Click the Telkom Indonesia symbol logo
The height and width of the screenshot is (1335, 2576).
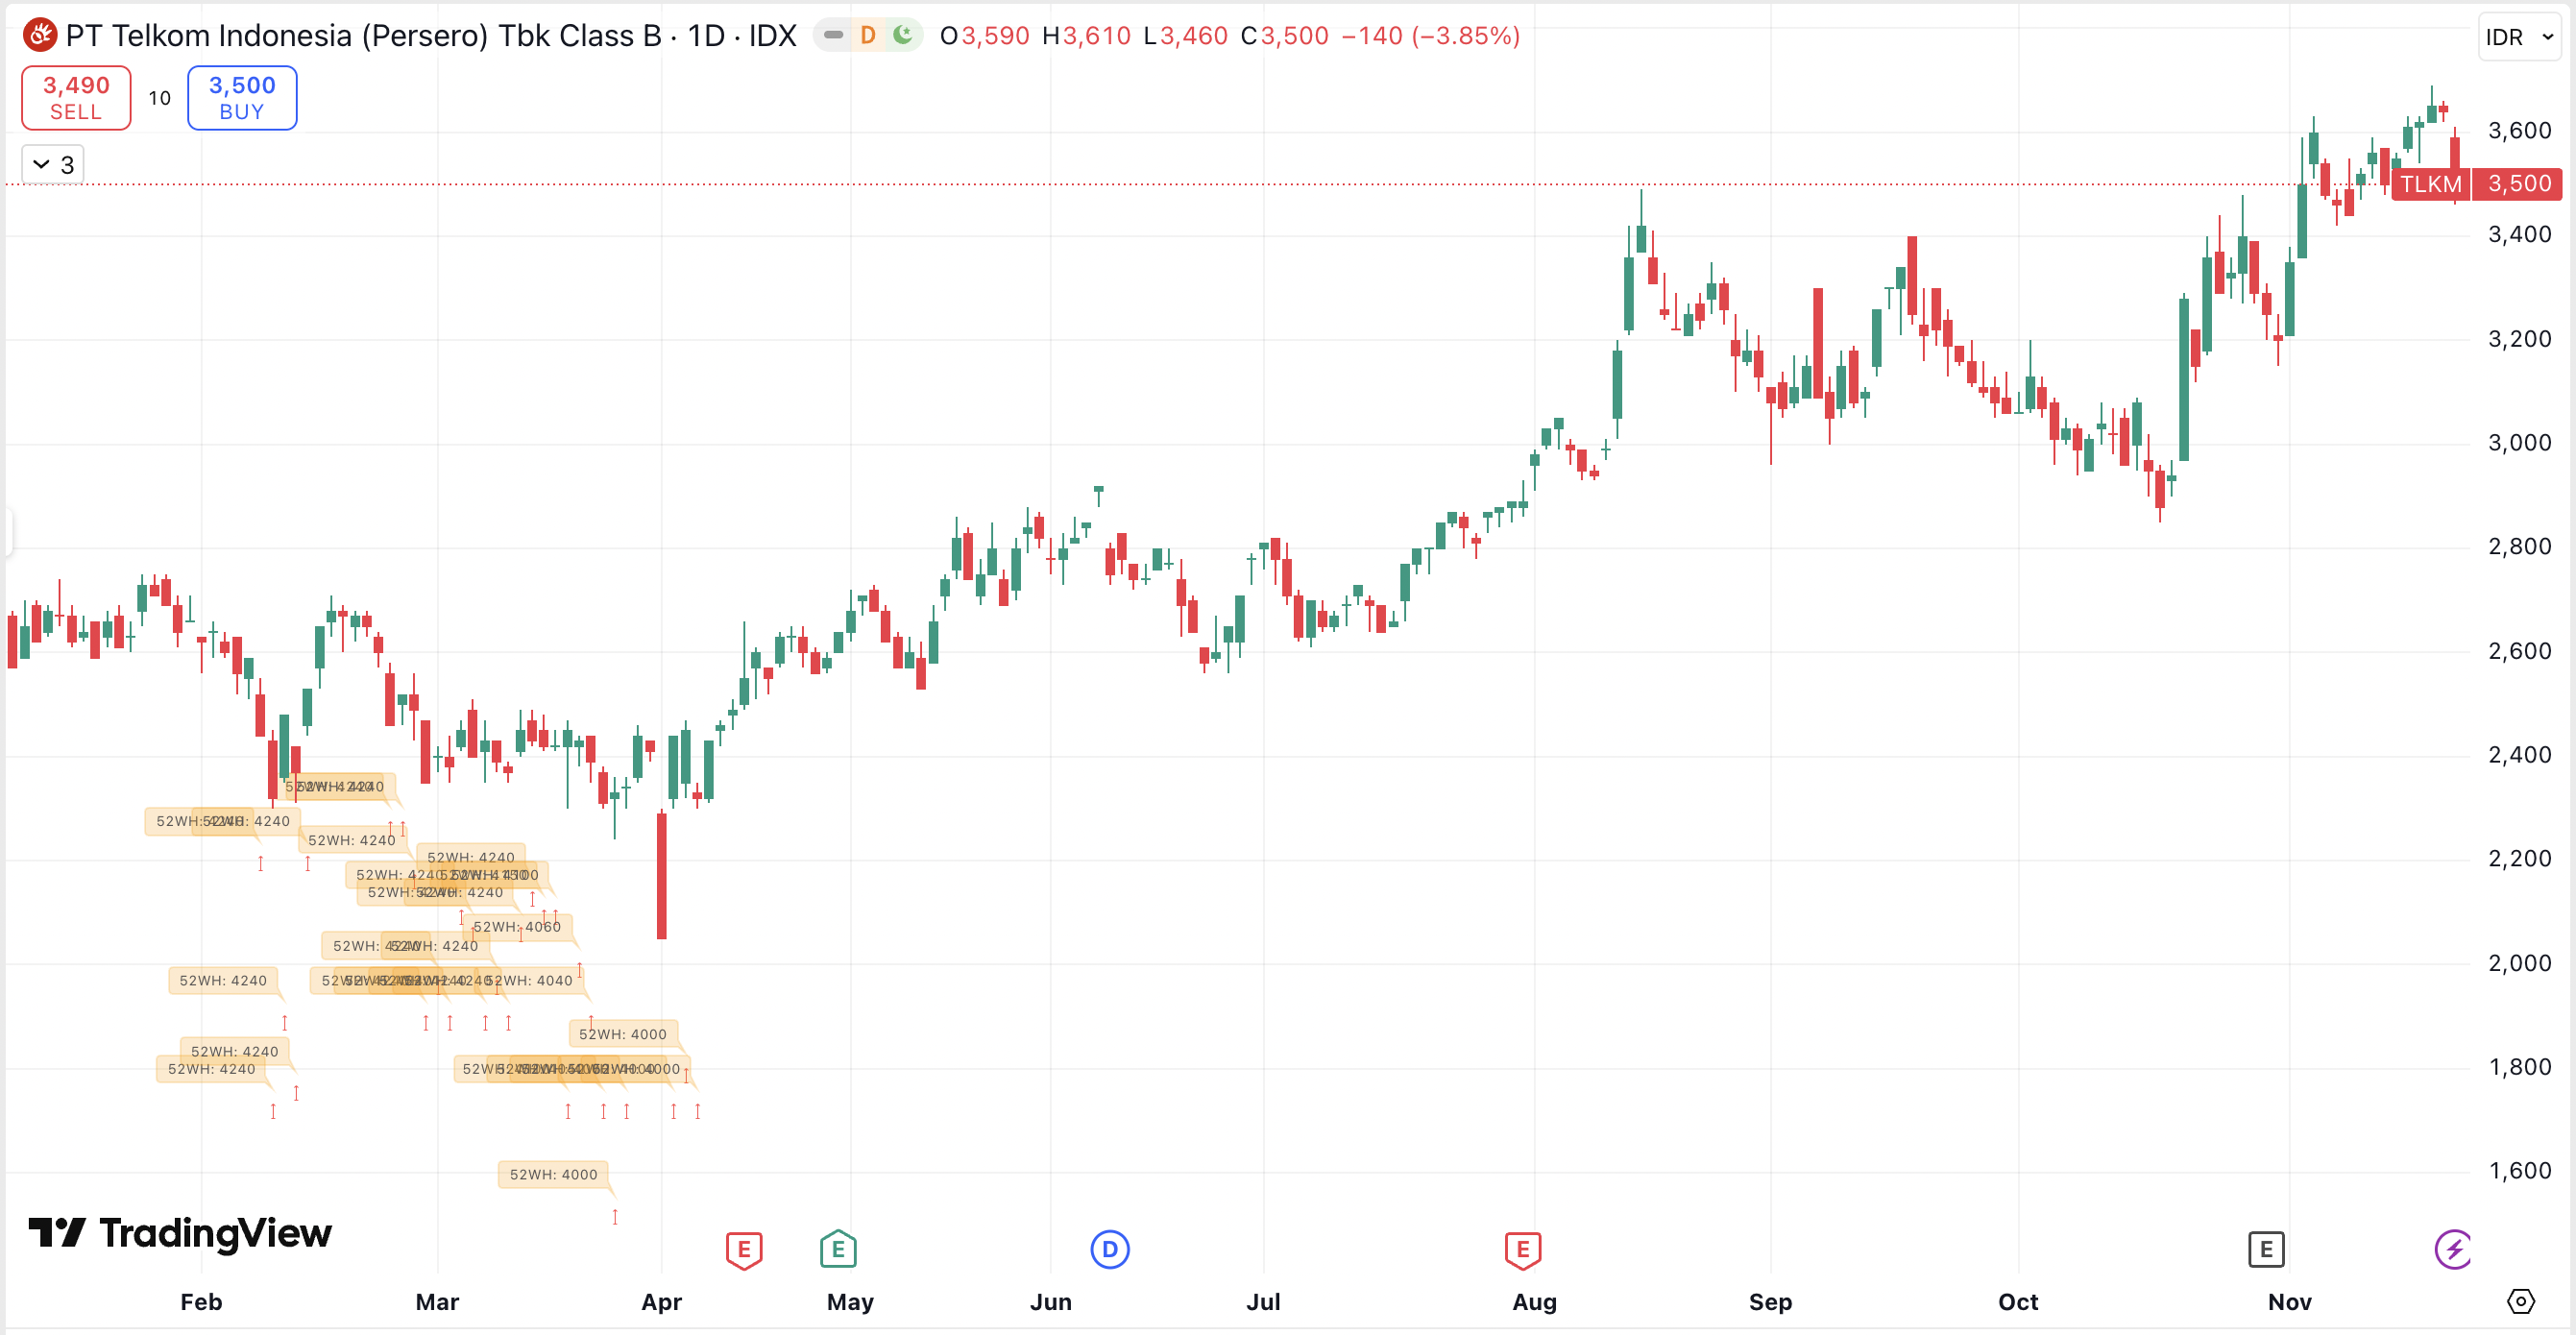click(40, 36)
